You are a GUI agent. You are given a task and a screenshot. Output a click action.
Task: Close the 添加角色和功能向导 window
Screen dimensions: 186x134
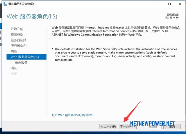[x=180, y=4]
